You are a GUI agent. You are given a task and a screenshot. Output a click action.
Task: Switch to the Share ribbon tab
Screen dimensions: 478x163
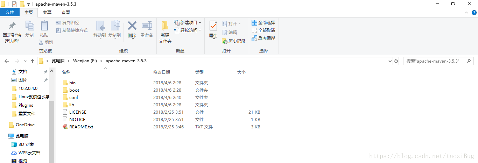pos(47,12)
